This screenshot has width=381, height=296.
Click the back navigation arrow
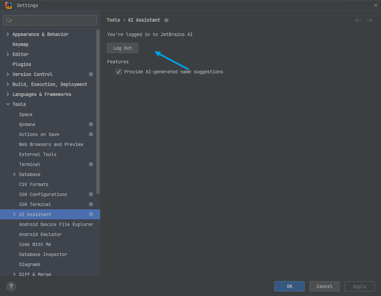[x=358, y=20]
